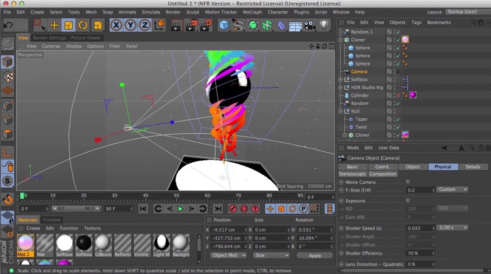The image size is (491, 274).
Task: Select Polygons mode in left sidebar
Action: click(x=7, y=134)
